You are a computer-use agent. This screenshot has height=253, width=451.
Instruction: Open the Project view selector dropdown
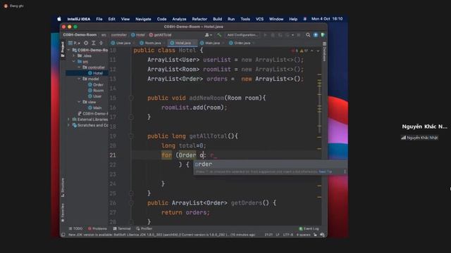[75, 43]
